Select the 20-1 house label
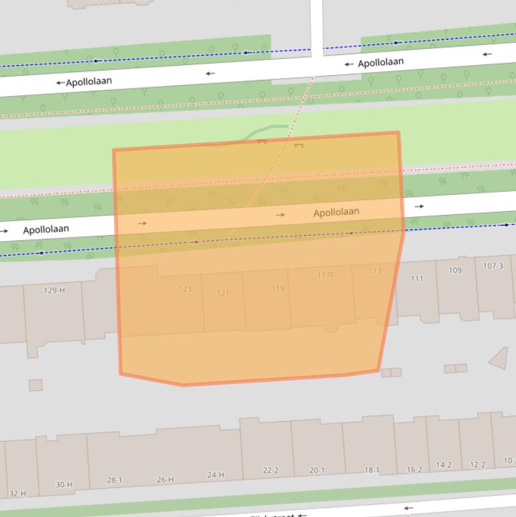The height and width of the screenshot is (517, 516). 317,471
